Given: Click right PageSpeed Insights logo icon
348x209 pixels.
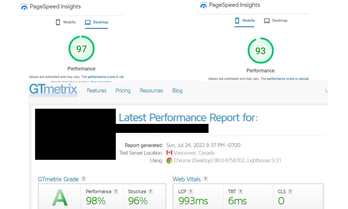Looking at the screenshot, I should pos(203,5).
